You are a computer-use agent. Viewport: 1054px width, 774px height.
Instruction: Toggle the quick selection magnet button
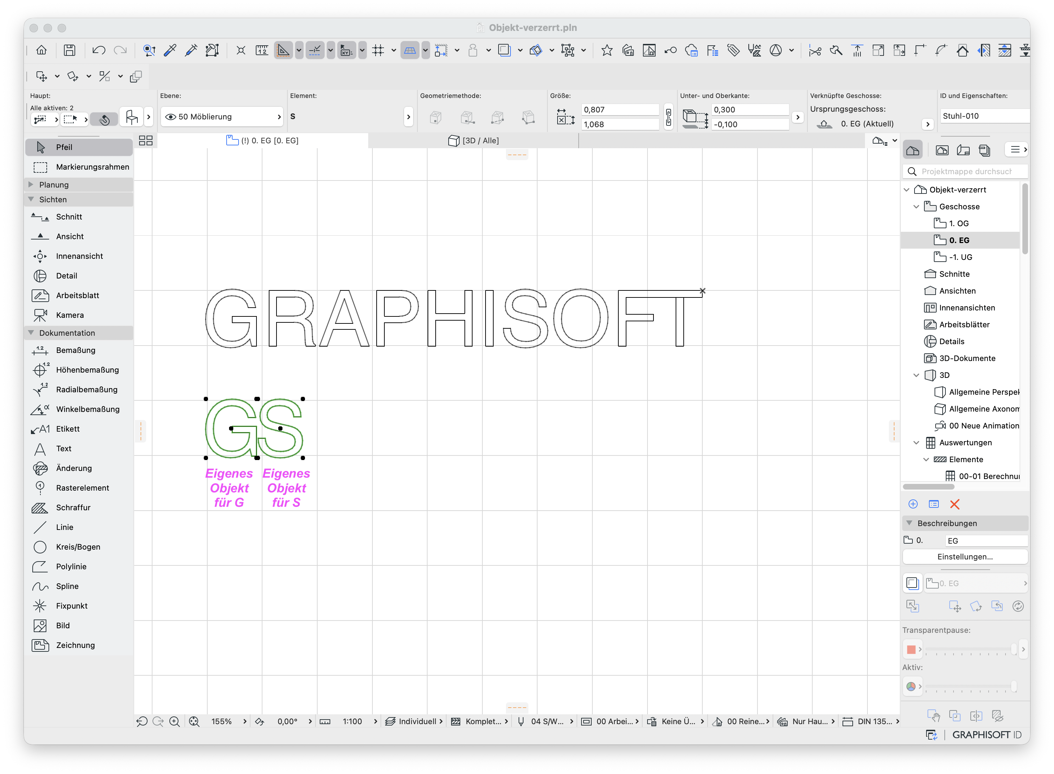(x=104, y=119)
